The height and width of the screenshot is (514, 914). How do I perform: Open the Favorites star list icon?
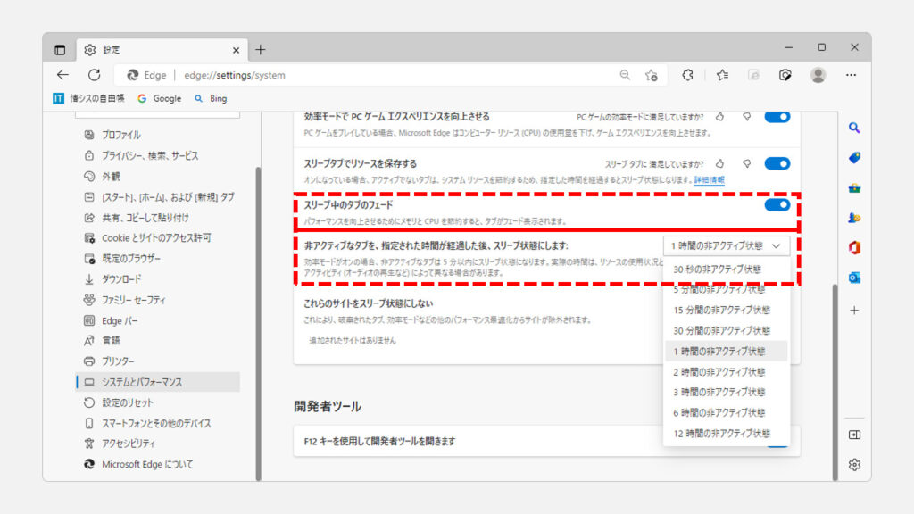[722, 75]
